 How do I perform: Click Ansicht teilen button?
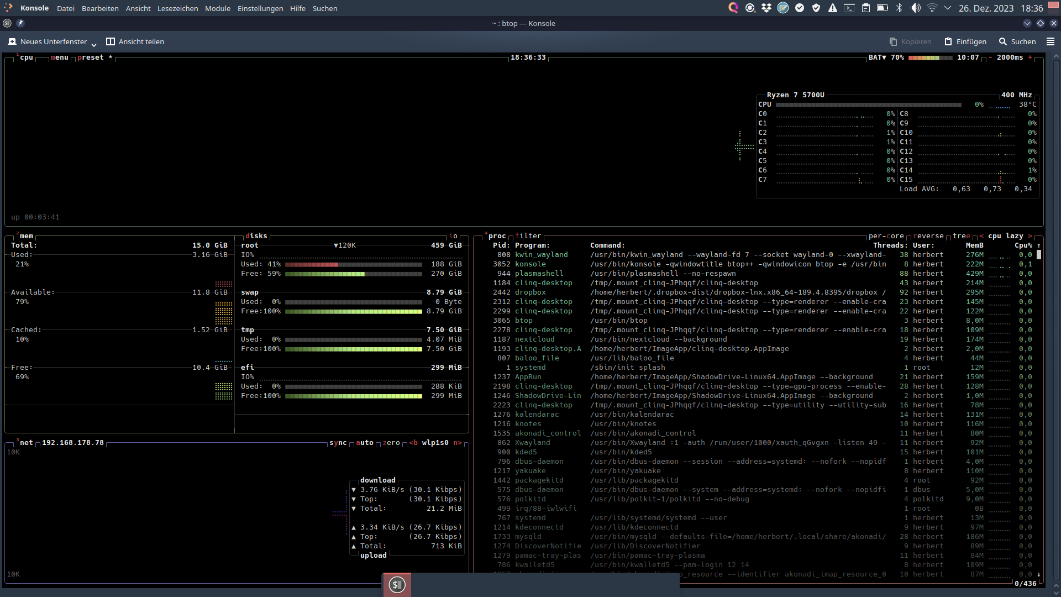pyautogui.click(x=135, y=41)
